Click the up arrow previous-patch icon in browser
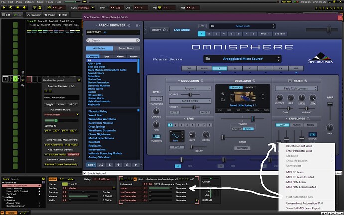The height and width of the screenshot is (215, 344). pyautogui.click(x=118, y=165)
